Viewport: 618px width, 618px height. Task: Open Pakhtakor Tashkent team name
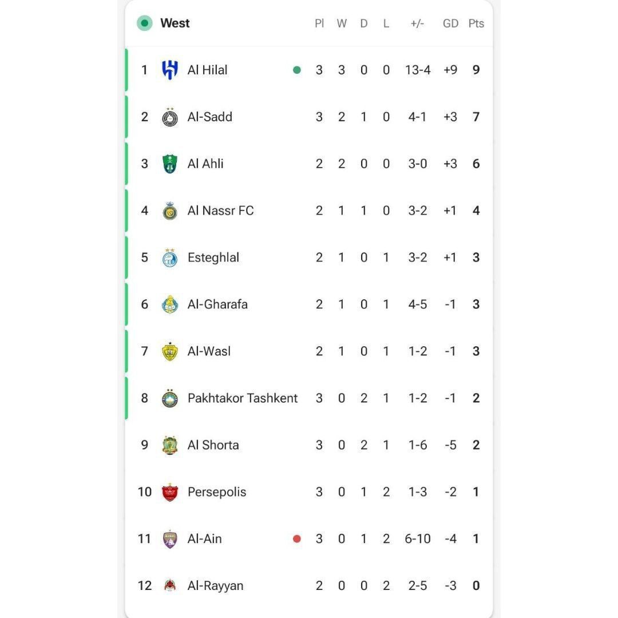243,398
